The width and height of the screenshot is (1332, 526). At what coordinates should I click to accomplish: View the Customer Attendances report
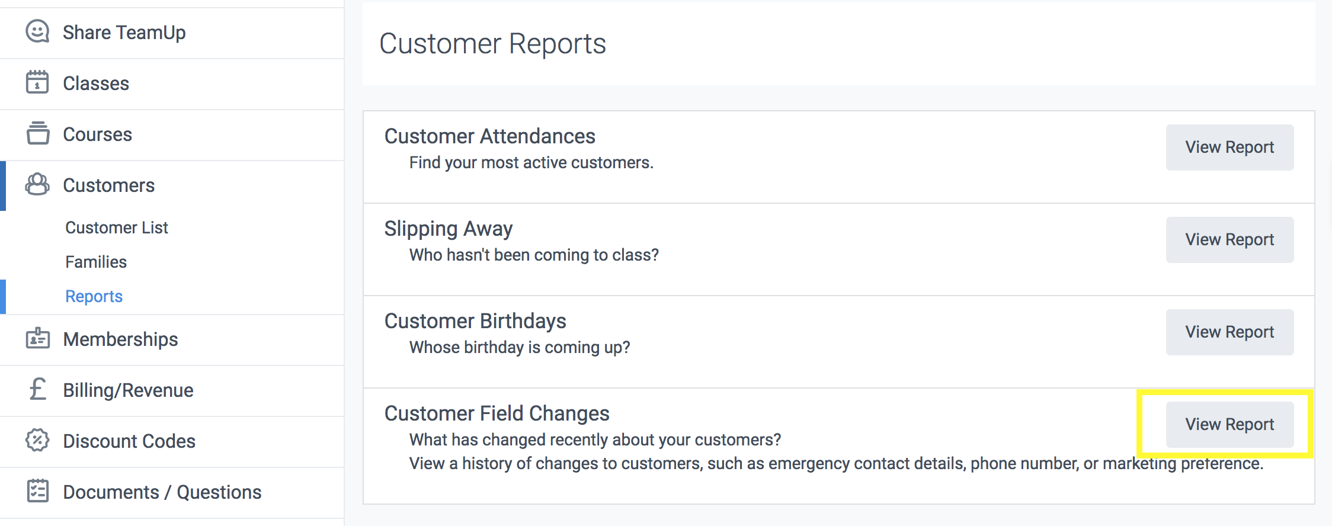click(1229, 147)
